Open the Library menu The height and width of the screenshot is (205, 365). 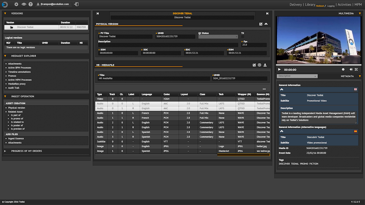(x=310, y=4)
